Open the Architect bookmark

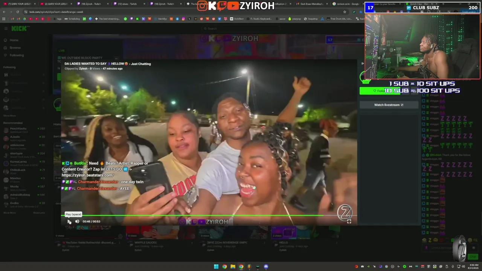[x=237, y=19]
